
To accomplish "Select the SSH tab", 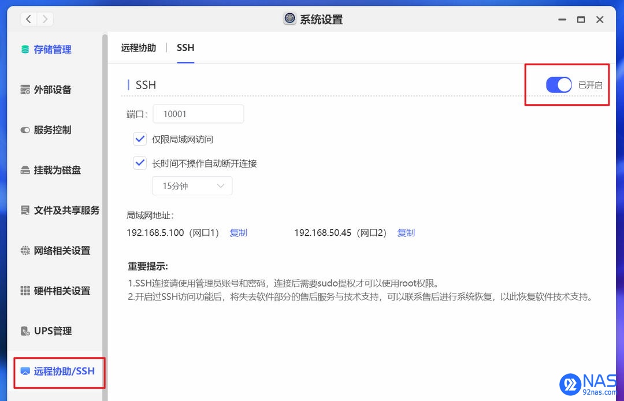I will [185, 48].
